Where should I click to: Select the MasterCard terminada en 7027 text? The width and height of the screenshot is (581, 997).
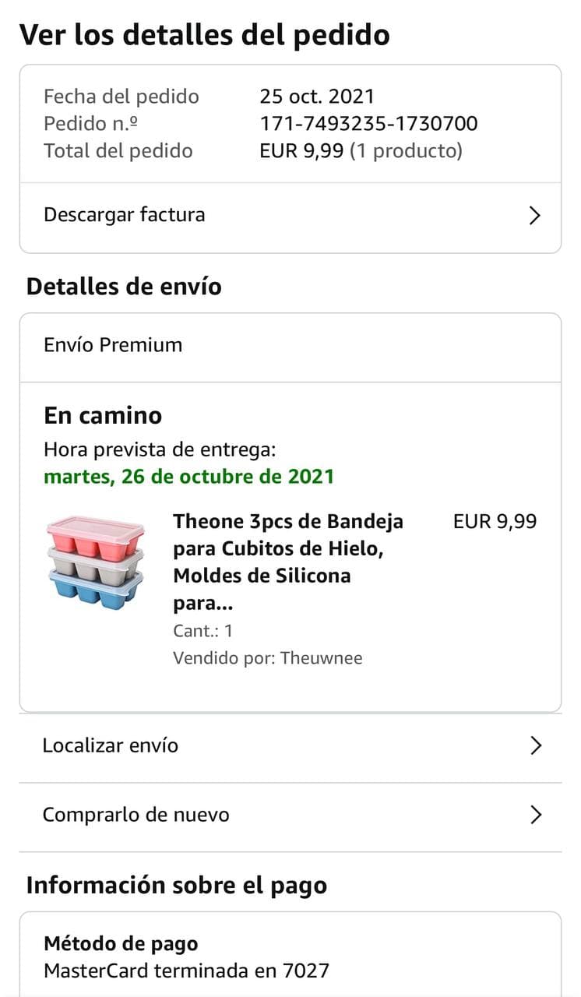(186, 971)
